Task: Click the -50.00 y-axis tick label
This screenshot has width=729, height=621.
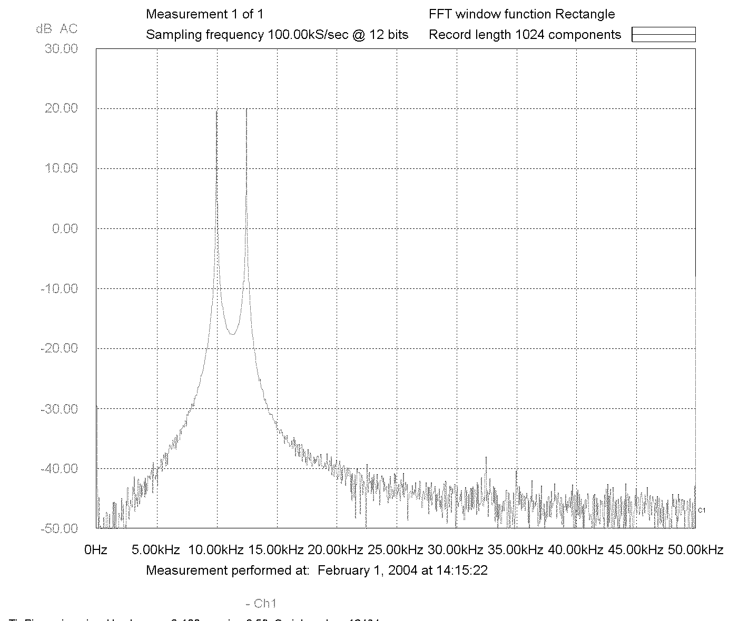Action: point(59,528)
